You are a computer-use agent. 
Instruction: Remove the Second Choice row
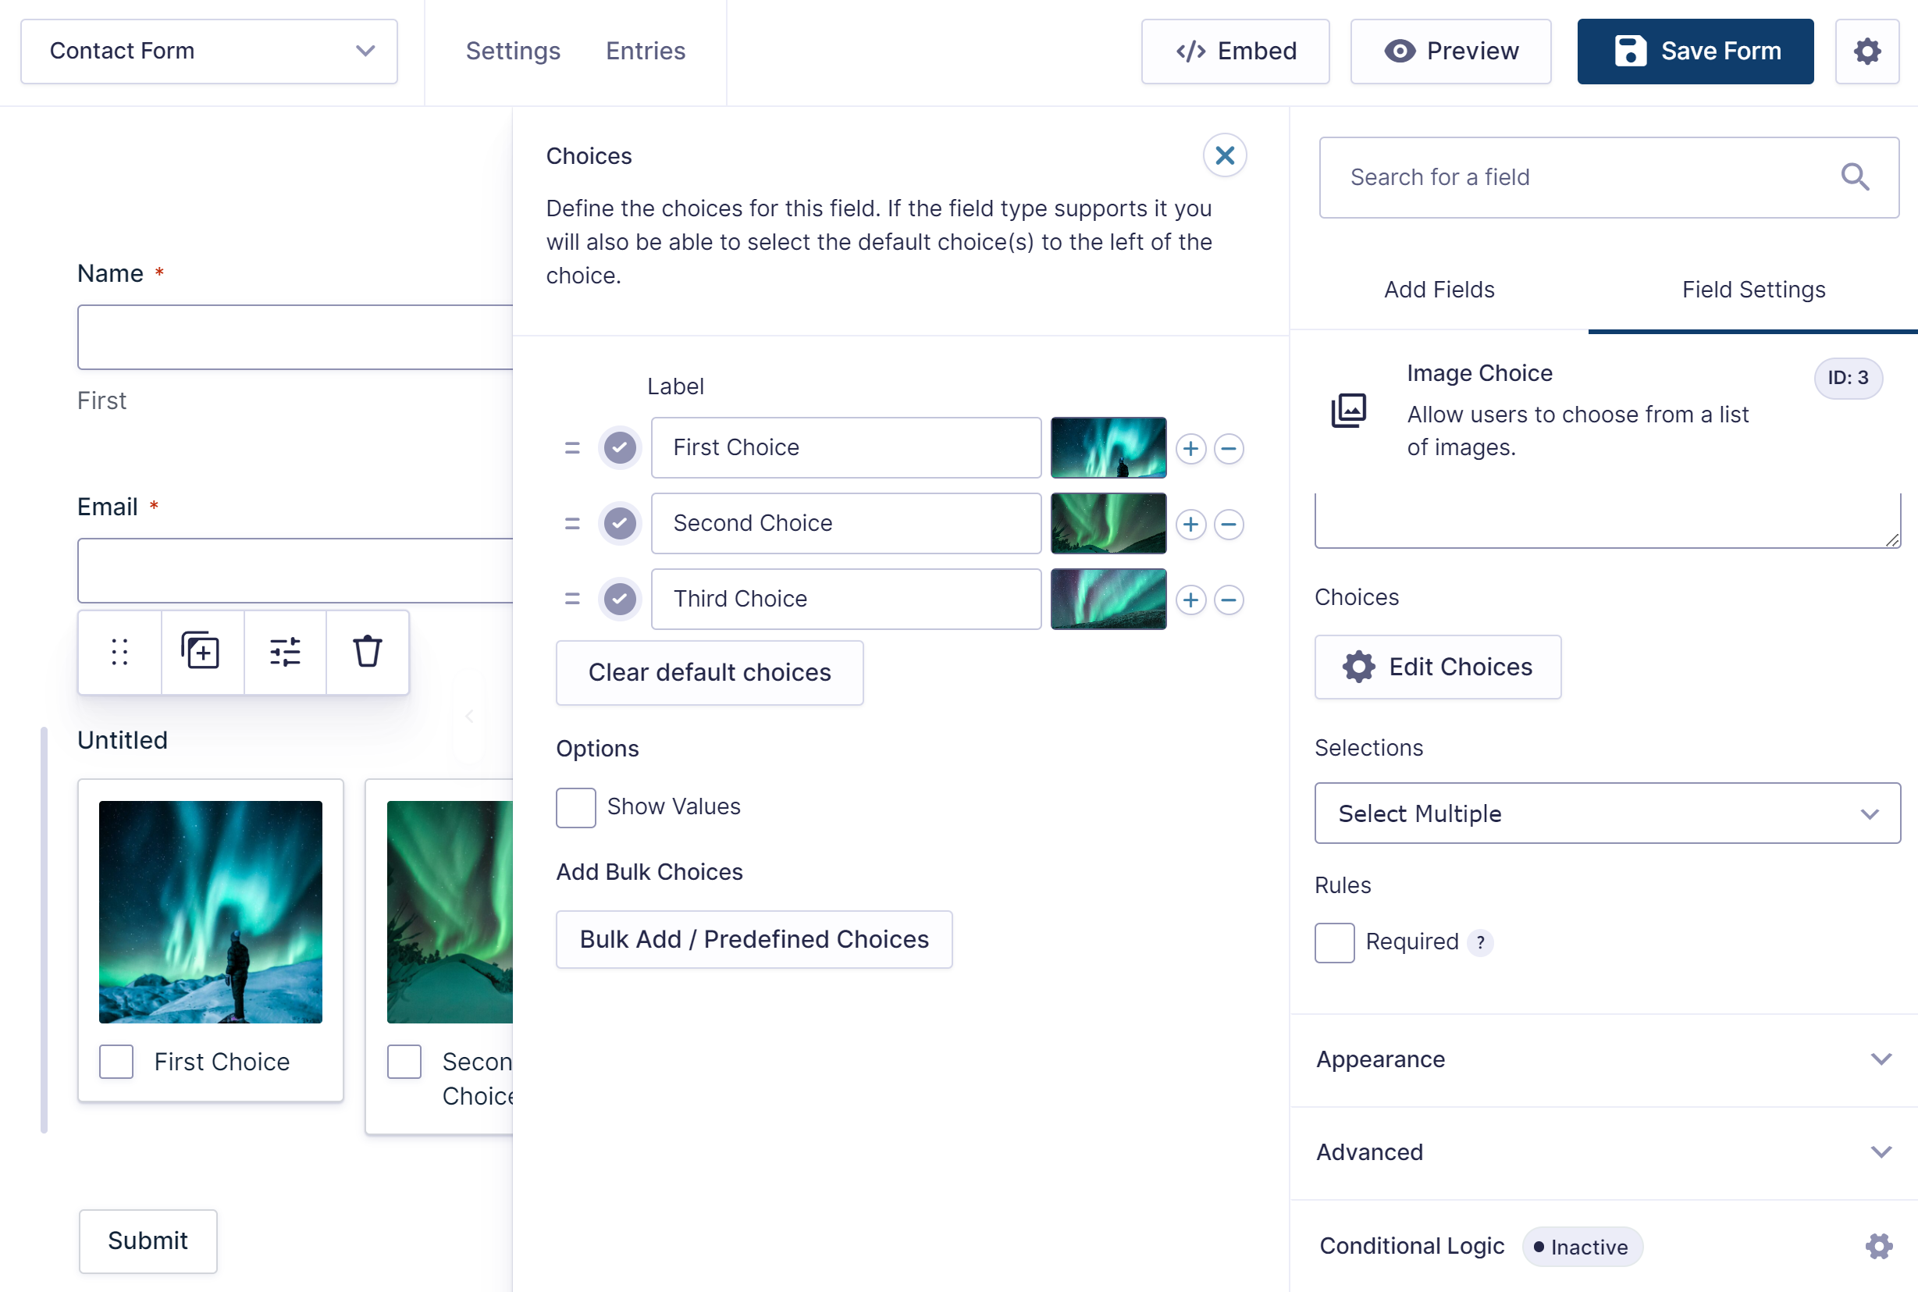(x=1229, y=524)
